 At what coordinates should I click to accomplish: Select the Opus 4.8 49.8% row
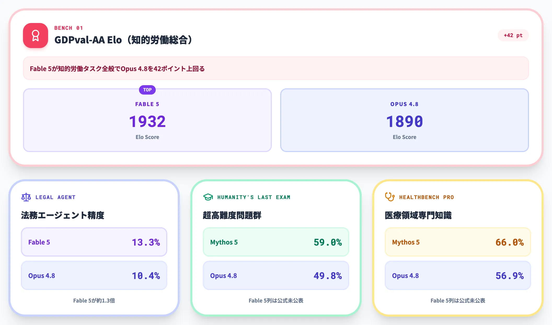point(276,275)
